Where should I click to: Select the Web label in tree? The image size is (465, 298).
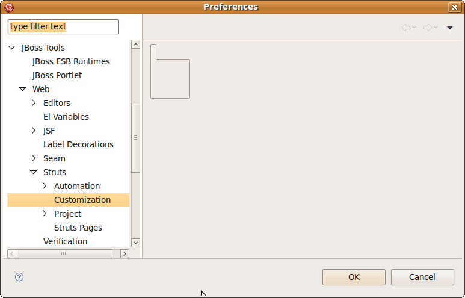click(x=41, y=89)
